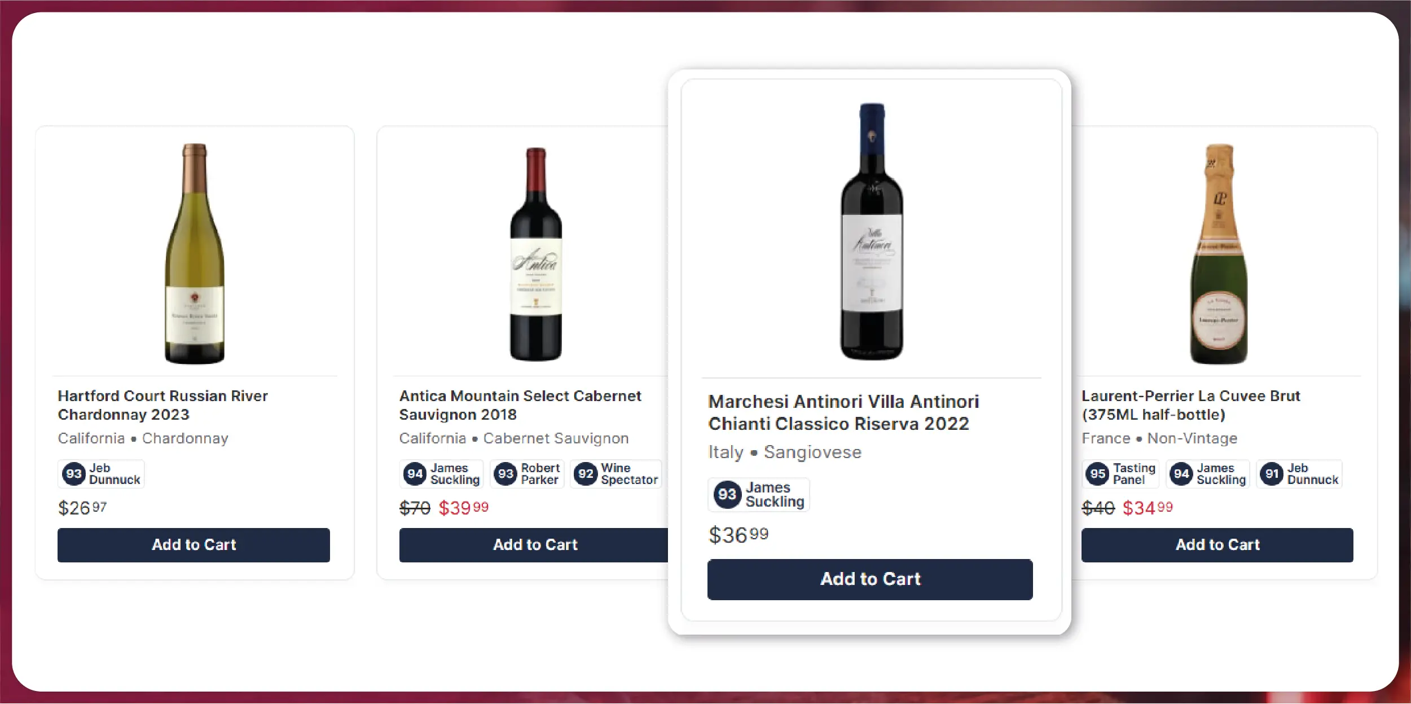Click Marchesi Antinori Villa Antinori product title
The image size is (1411, 704).
click(x=843, y=412)
